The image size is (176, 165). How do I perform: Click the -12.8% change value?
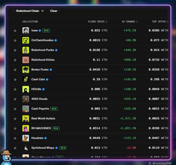(131, 148)
